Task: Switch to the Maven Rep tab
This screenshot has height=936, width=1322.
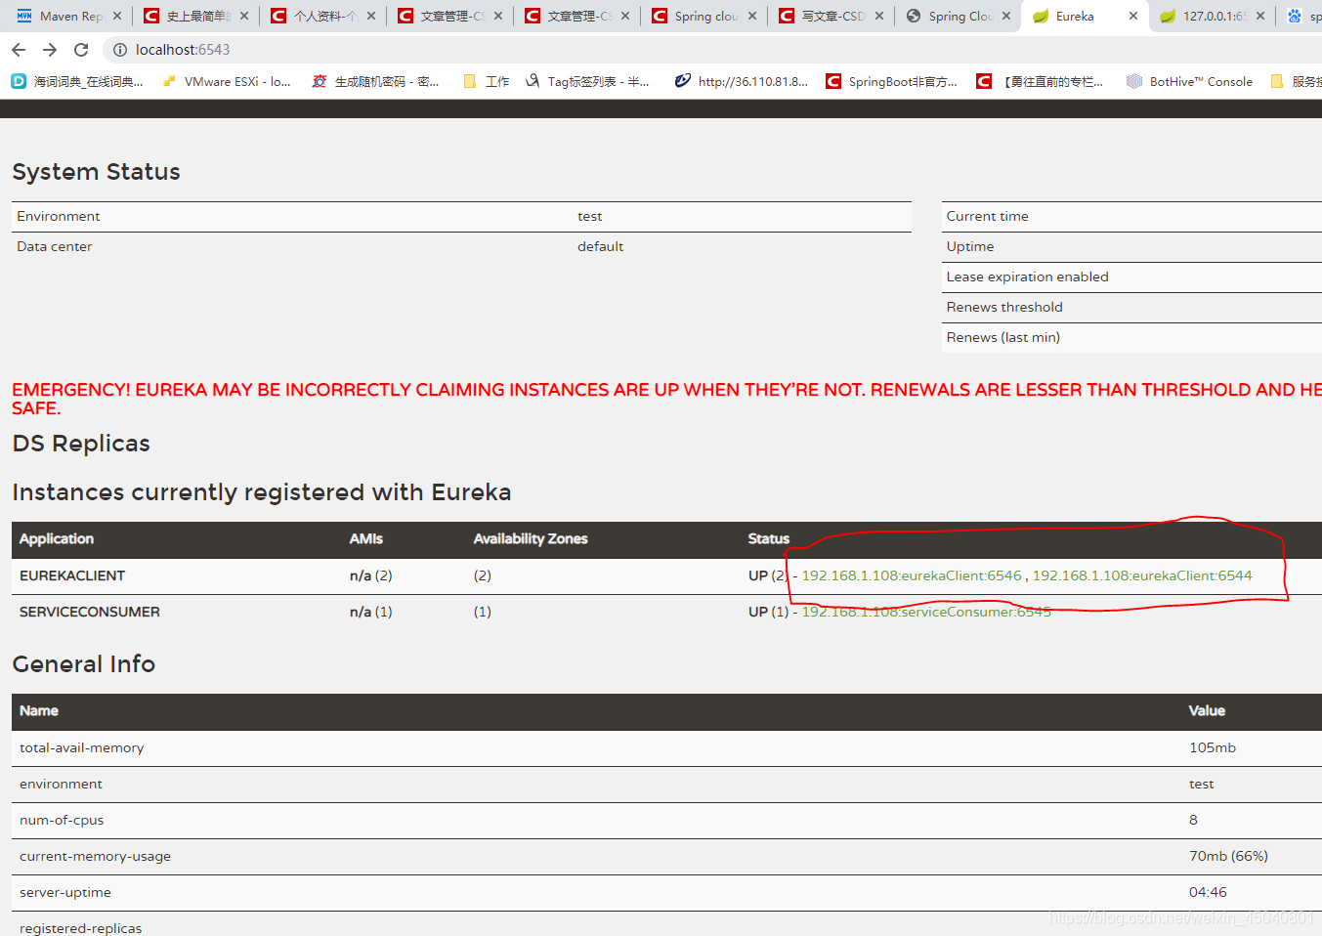Action: pos(70,17)
